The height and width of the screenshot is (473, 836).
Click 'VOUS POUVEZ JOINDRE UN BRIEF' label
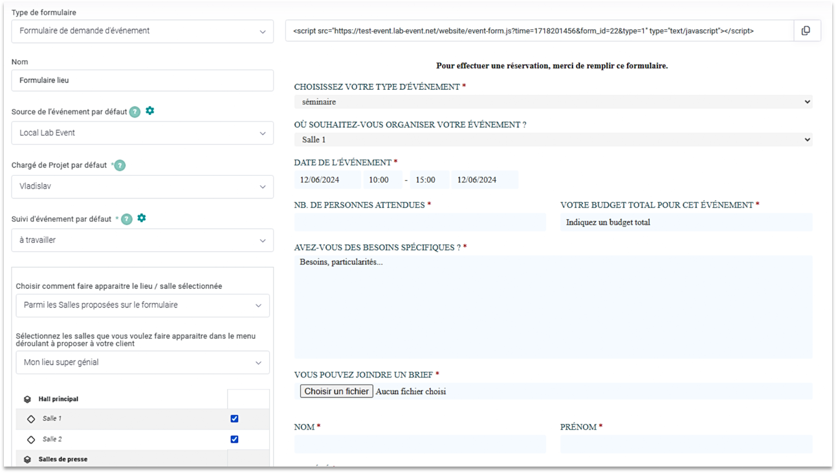(x=364, y=375)
